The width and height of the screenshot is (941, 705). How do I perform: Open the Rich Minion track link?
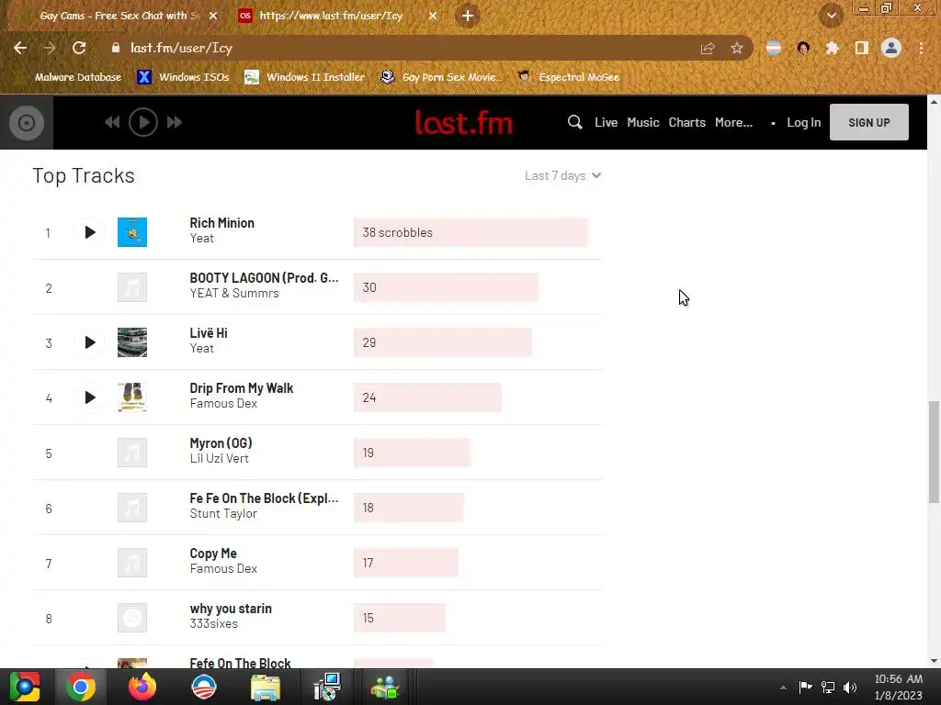[x=222, y=223]
